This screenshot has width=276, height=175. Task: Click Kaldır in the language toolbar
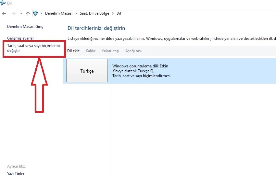[x=90, y=51]
